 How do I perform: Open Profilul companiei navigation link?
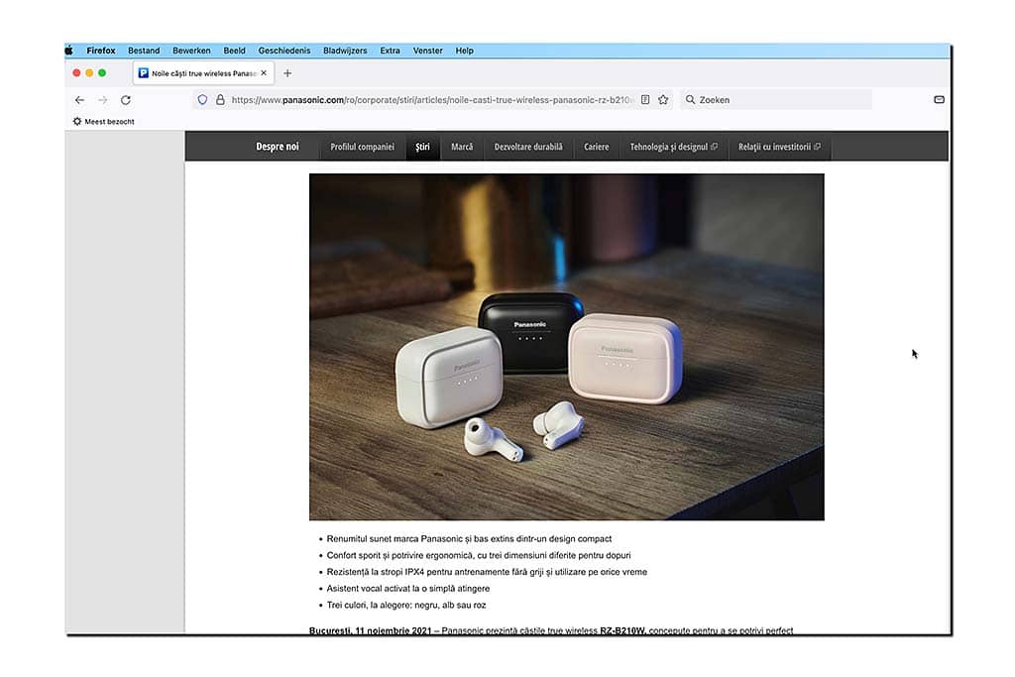(x=362, y=147)
